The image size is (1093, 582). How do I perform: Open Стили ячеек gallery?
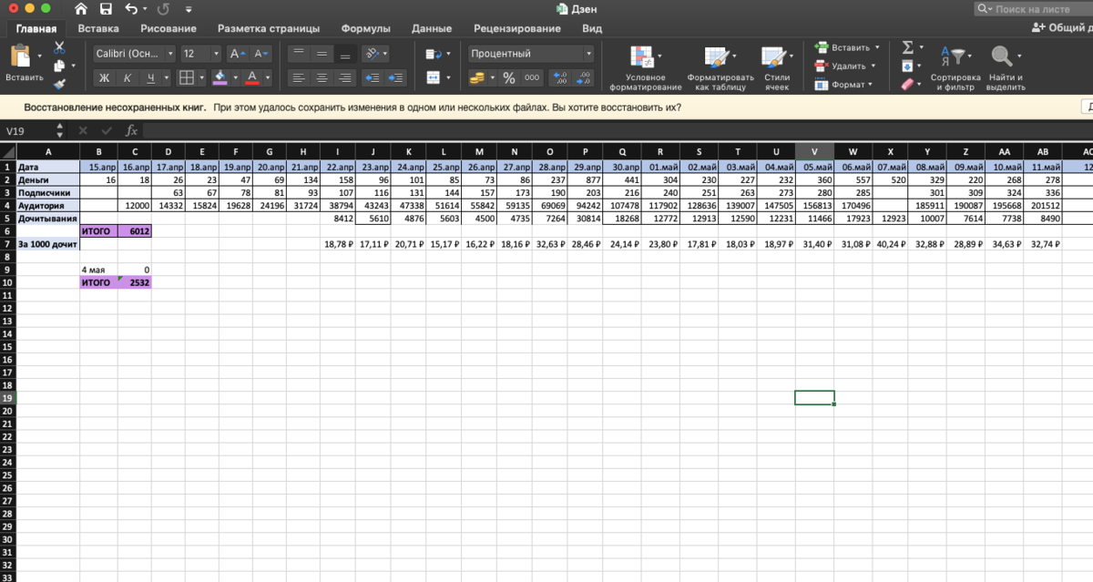pos(777,68)
